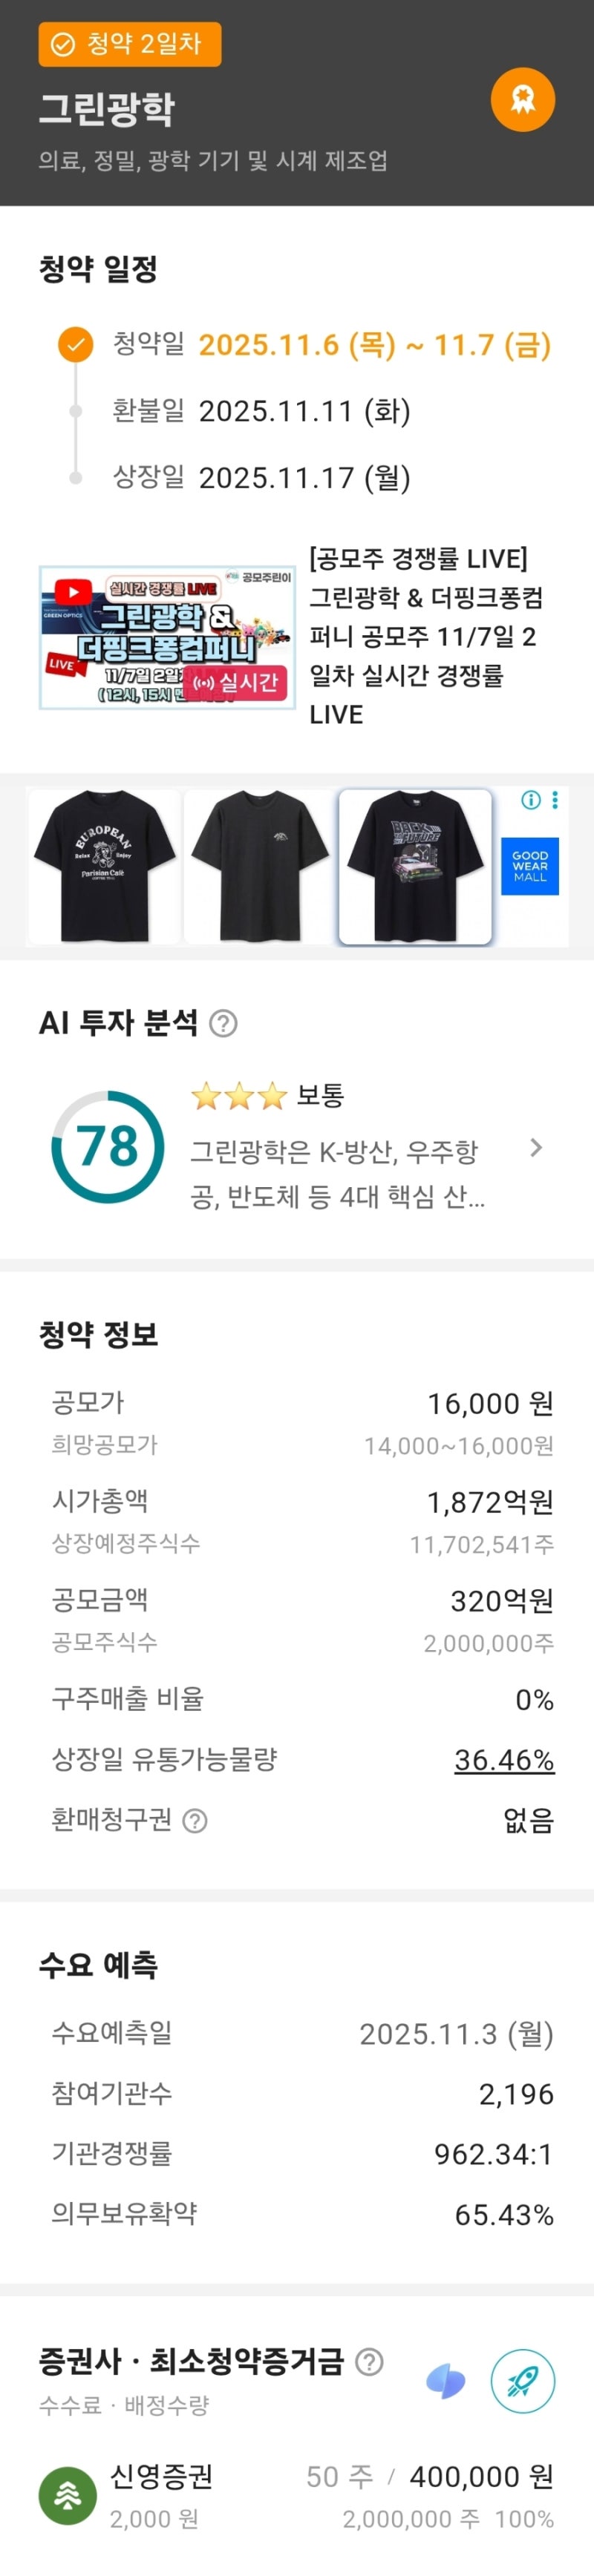The image size is (594, 2576).
Task: Open help for 증권사 최소청약증거금
Action: click(370, 2361)
